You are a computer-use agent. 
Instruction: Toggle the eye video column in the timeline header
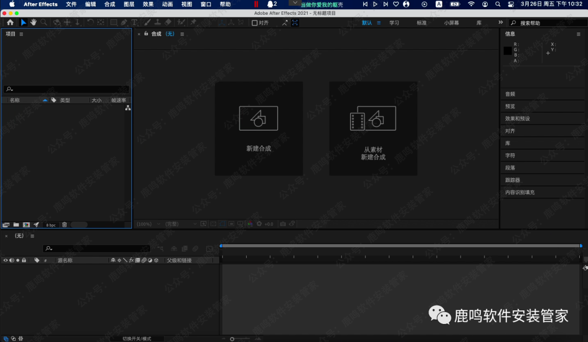tap(5, 260)
